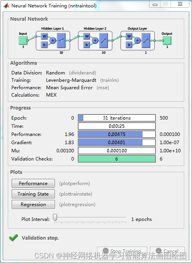The width and height of the screenshot is (192, 263).
Task: Click the Mean Squared Error text
Action: [69, 88]
